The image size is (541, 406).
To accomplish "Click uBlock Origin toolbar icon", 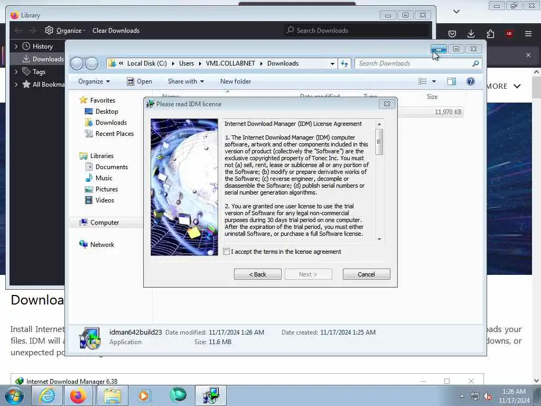I will (x=509, y=34).
